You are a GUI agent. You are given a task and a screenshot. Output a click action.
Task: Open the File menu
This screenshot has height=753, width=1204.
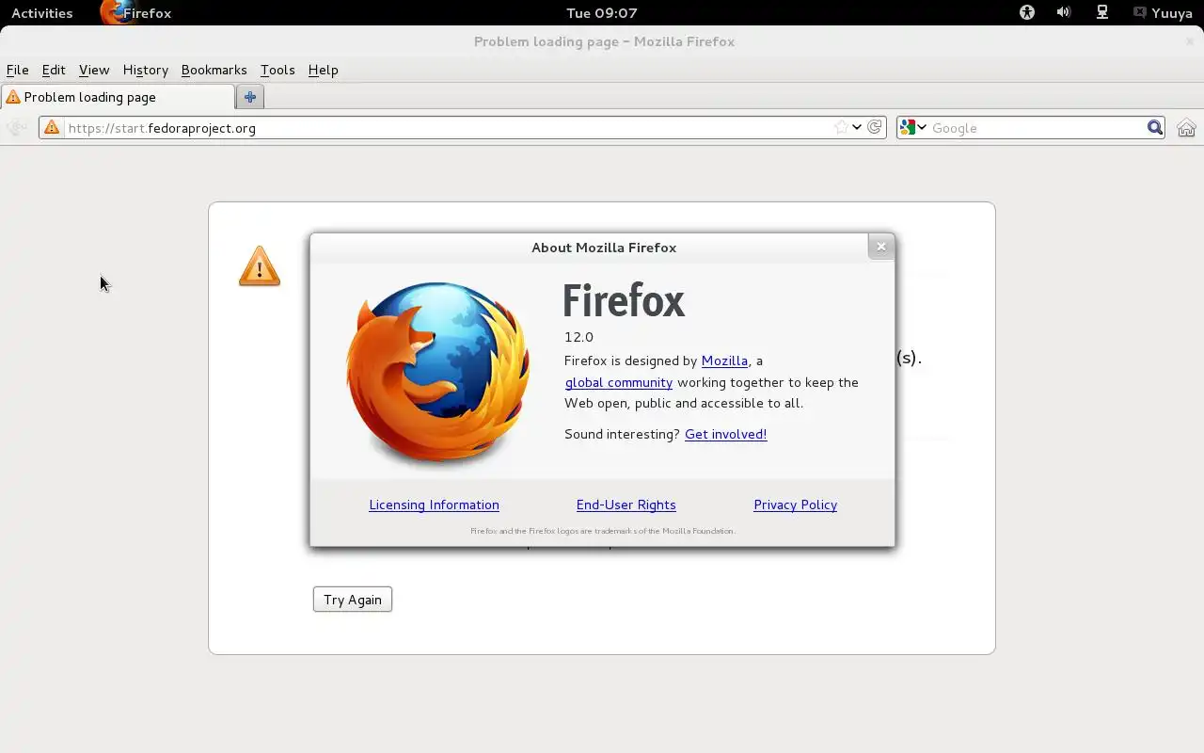coord(17,70)
